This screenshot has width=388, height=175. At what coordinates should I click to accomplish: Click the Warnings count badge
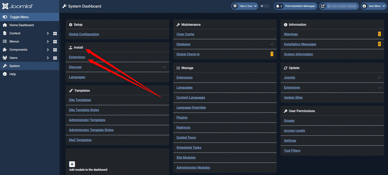tap(379, 34)
